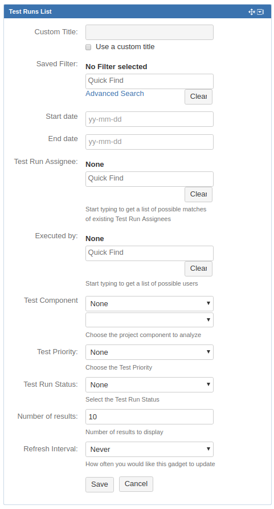Click the Saved Filter Quick Find field
274x509 pixels.
tap(149, 81)
